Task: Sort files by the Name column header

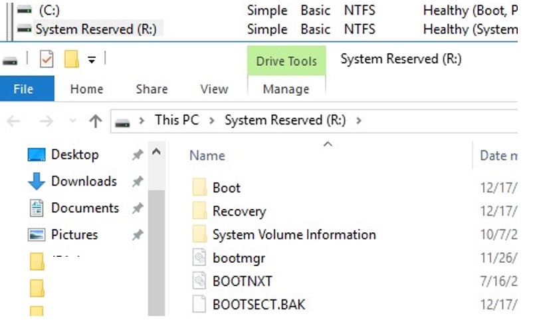Action: click(207, 156)
